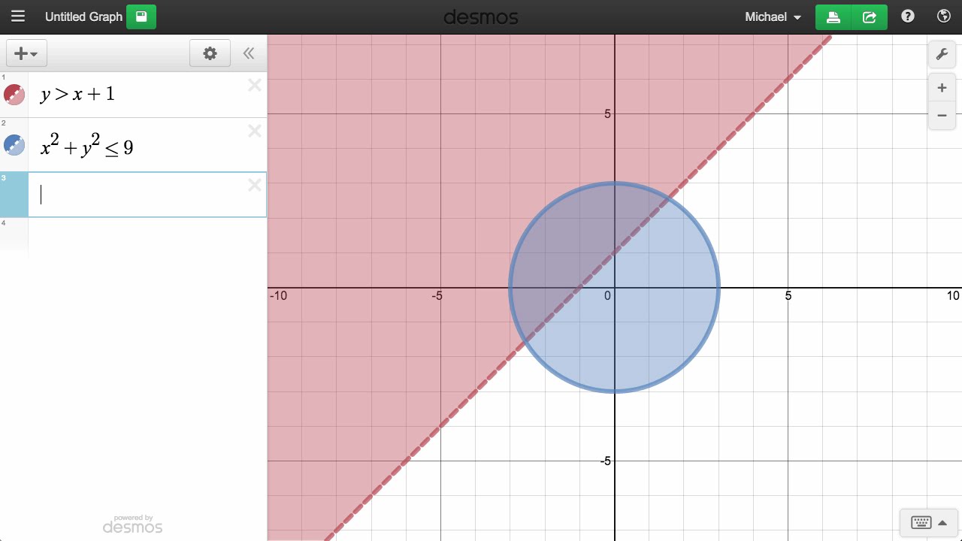The image size is (962, 541).
Task: Click into the empty expression 3 field
Action: [147, 195]
